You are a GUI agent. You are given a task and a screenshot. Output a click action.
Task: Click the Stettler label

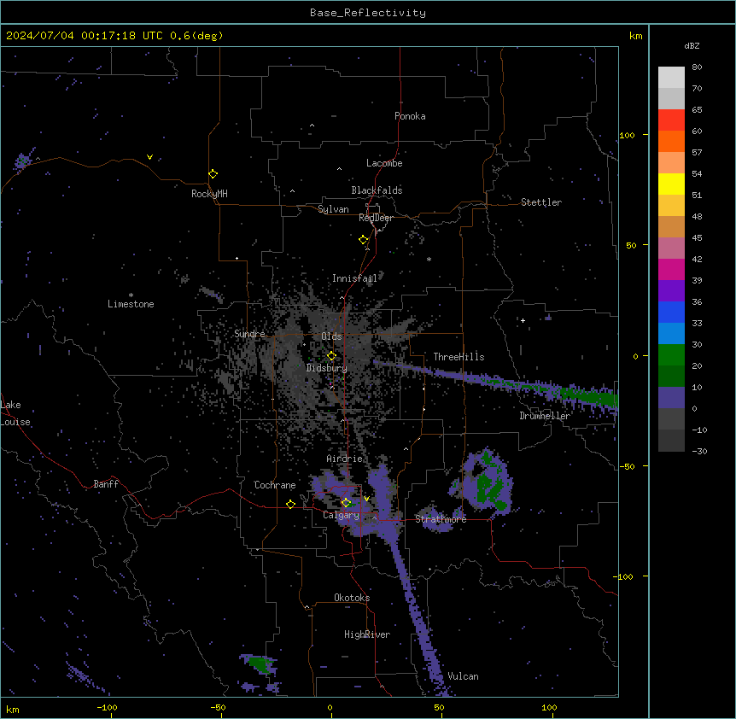(541, 202)
